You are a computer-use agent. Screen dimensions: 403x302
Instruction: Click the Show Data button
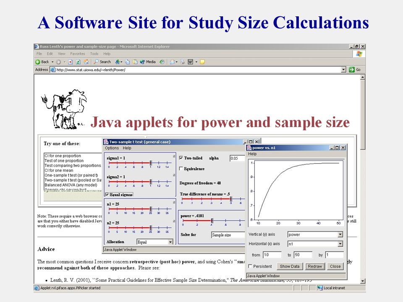click(290, 266)
